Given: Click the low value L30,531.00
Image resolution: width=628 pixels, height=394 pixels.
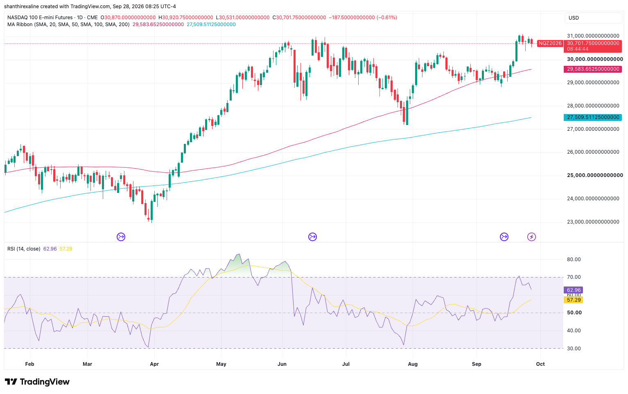Looking at the screenshot, I should click(242, 18).
